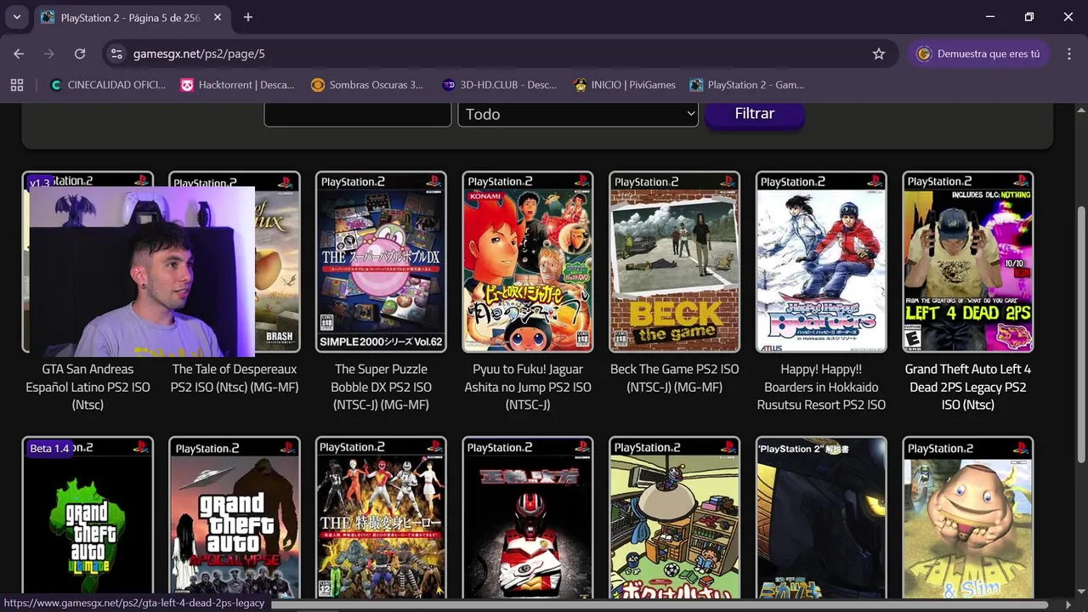The width and height of the screenshot is (1088, 612).
Task: Open Hacktorrent bookmark
Action: click(237, 85)
